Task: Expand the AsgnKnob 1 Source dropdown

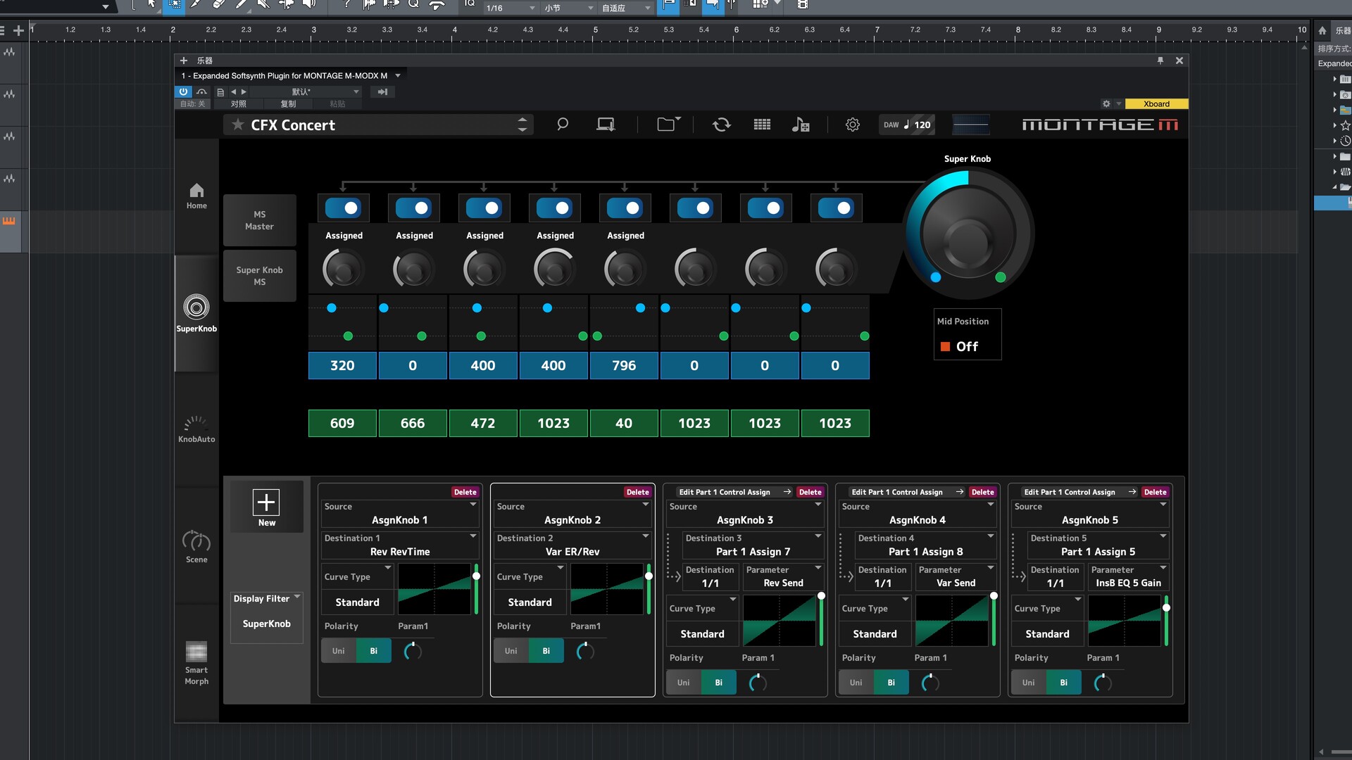Action: (400, 514)
